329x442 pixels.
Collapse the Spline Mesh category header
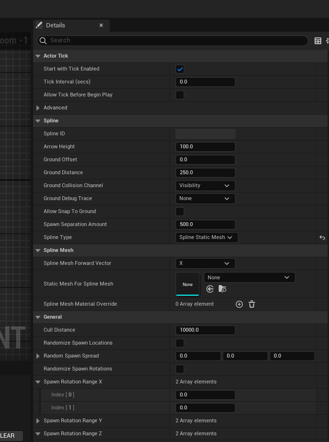point(38,251)
